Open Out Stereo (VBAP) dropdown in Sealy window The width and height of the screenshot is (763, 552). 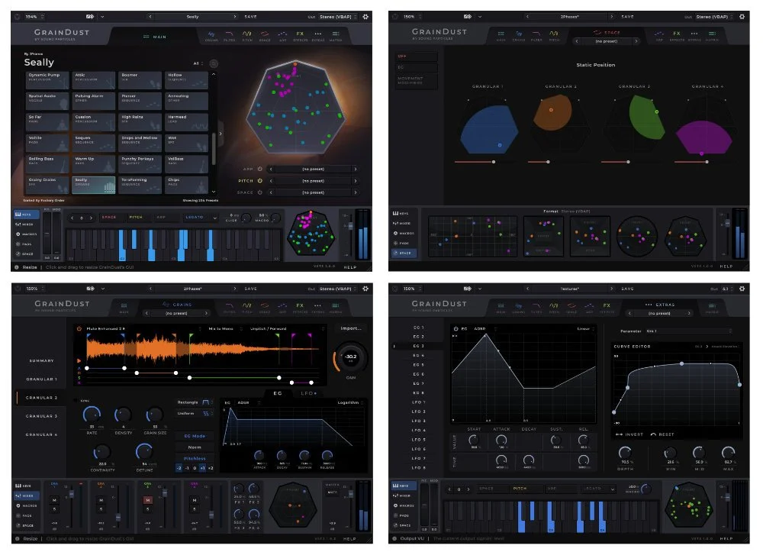(x=339, y=17)
